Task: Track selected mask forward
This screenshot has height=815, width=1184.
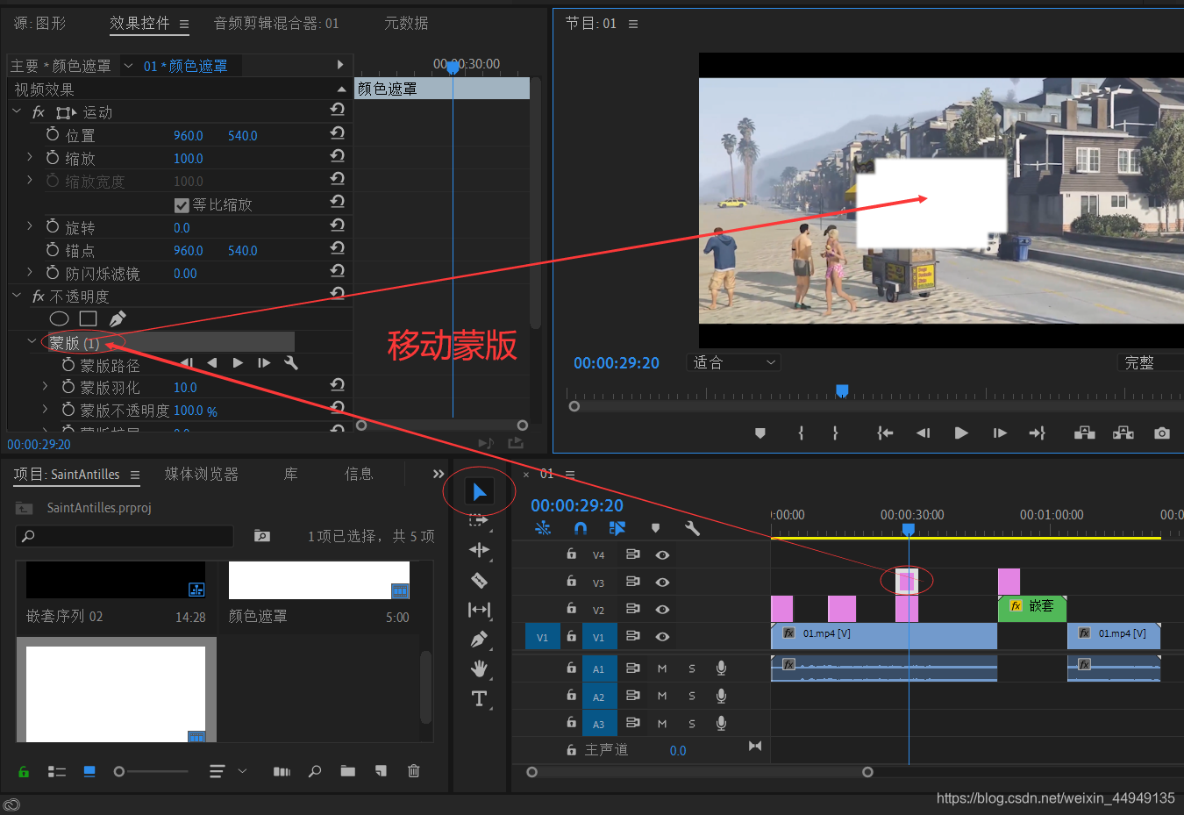Action: click(x=238, y=362)
